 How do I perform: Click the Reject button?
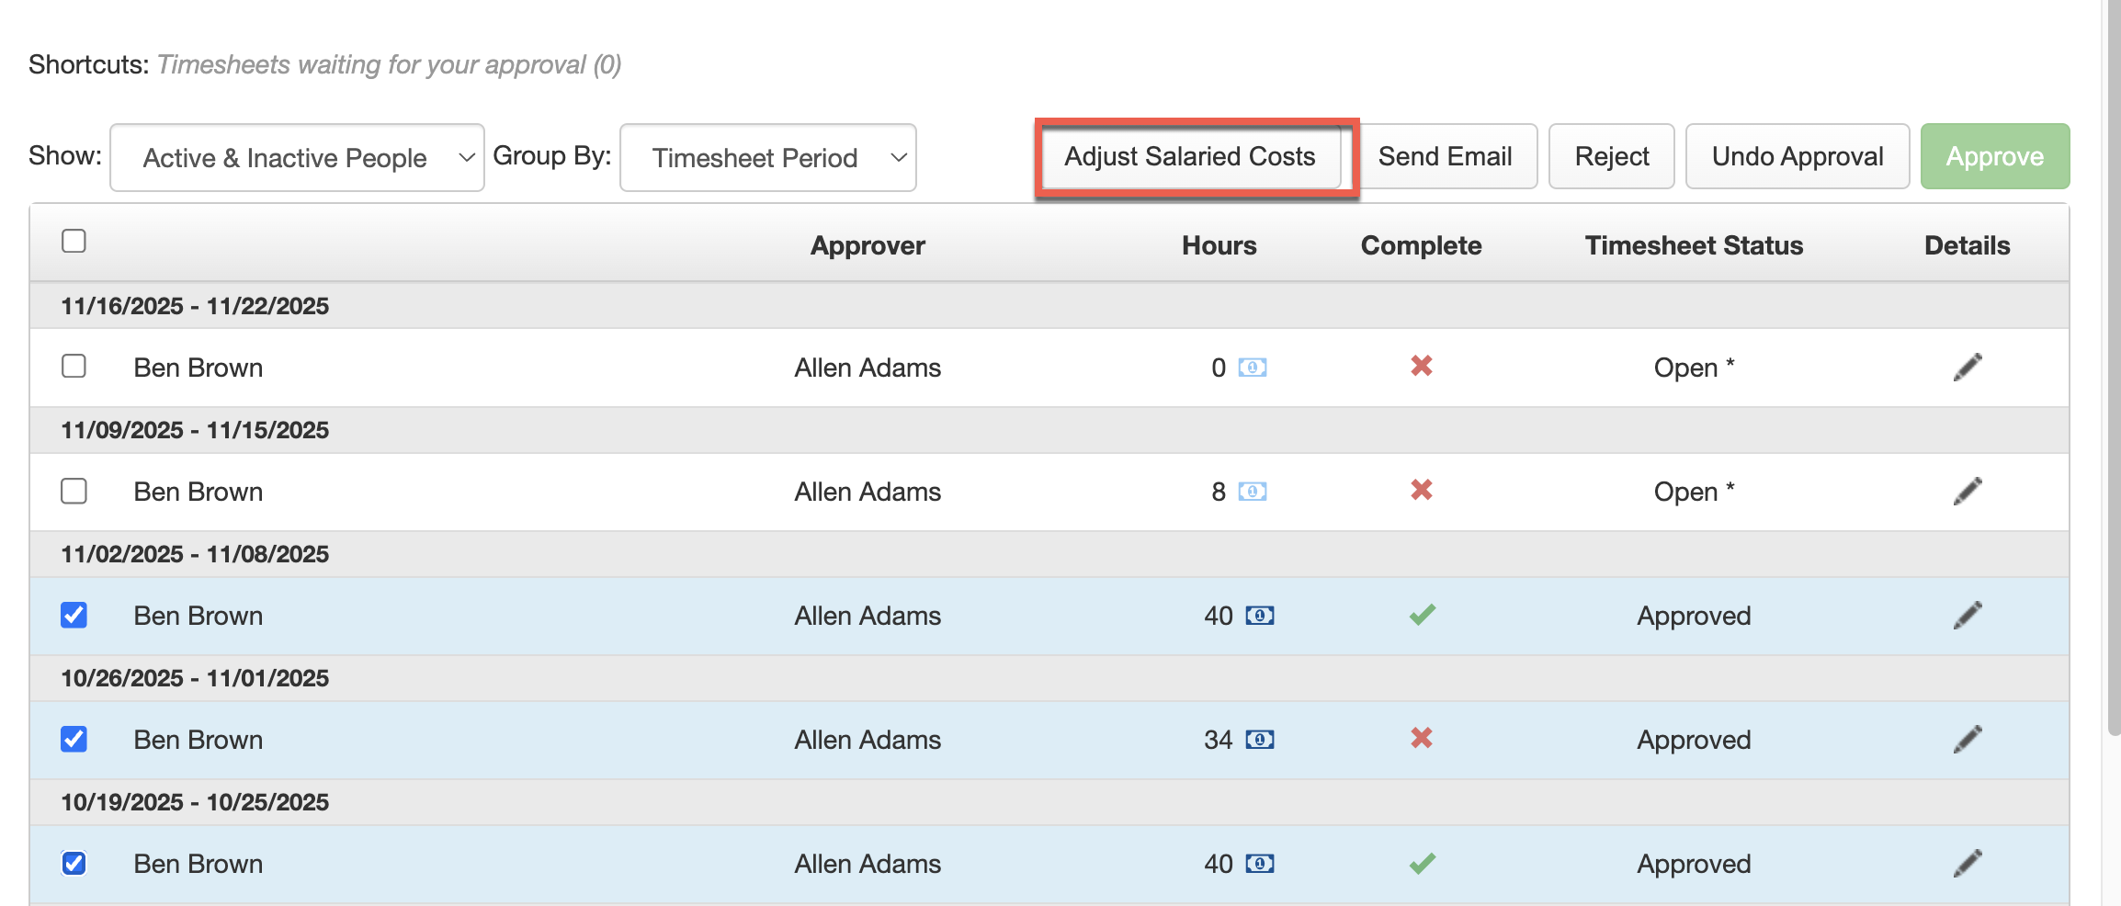[1612, 157]
